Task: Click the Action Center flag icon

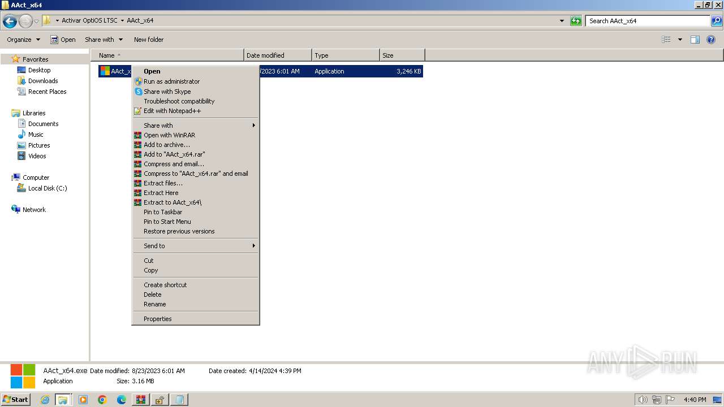Action: coord(670,400)
